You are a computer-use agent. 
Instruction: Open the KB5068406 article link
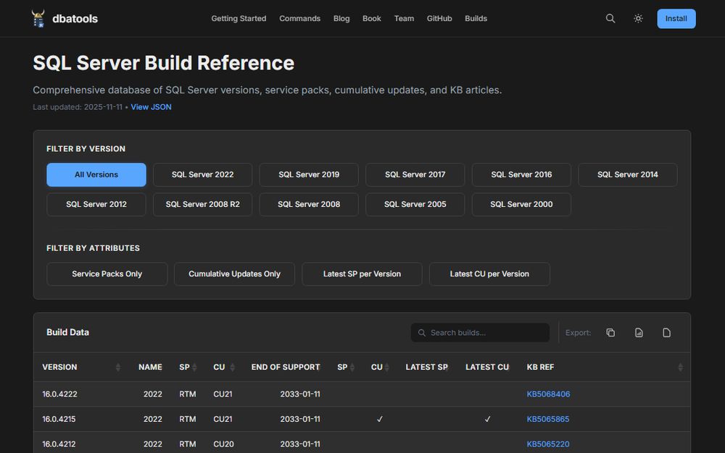coord(548,394)
